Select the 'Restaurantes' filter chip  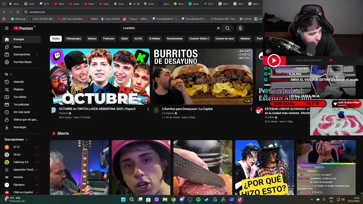(175, 39)
